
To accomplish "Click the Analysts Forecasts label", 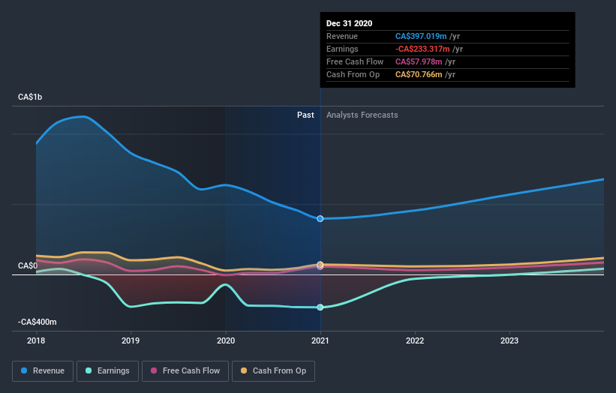I will click(x=362, y=115).
